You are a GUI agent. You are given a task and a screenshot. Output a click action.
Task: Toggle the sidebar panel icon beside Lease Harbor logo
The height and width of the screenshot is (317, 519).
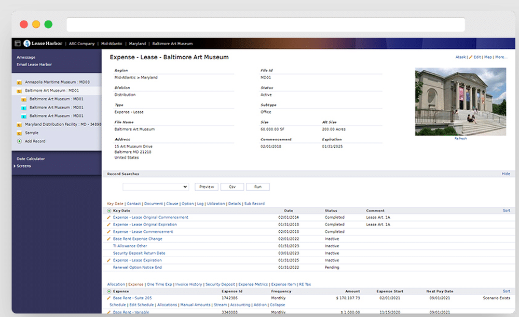[x=18, y=44]
